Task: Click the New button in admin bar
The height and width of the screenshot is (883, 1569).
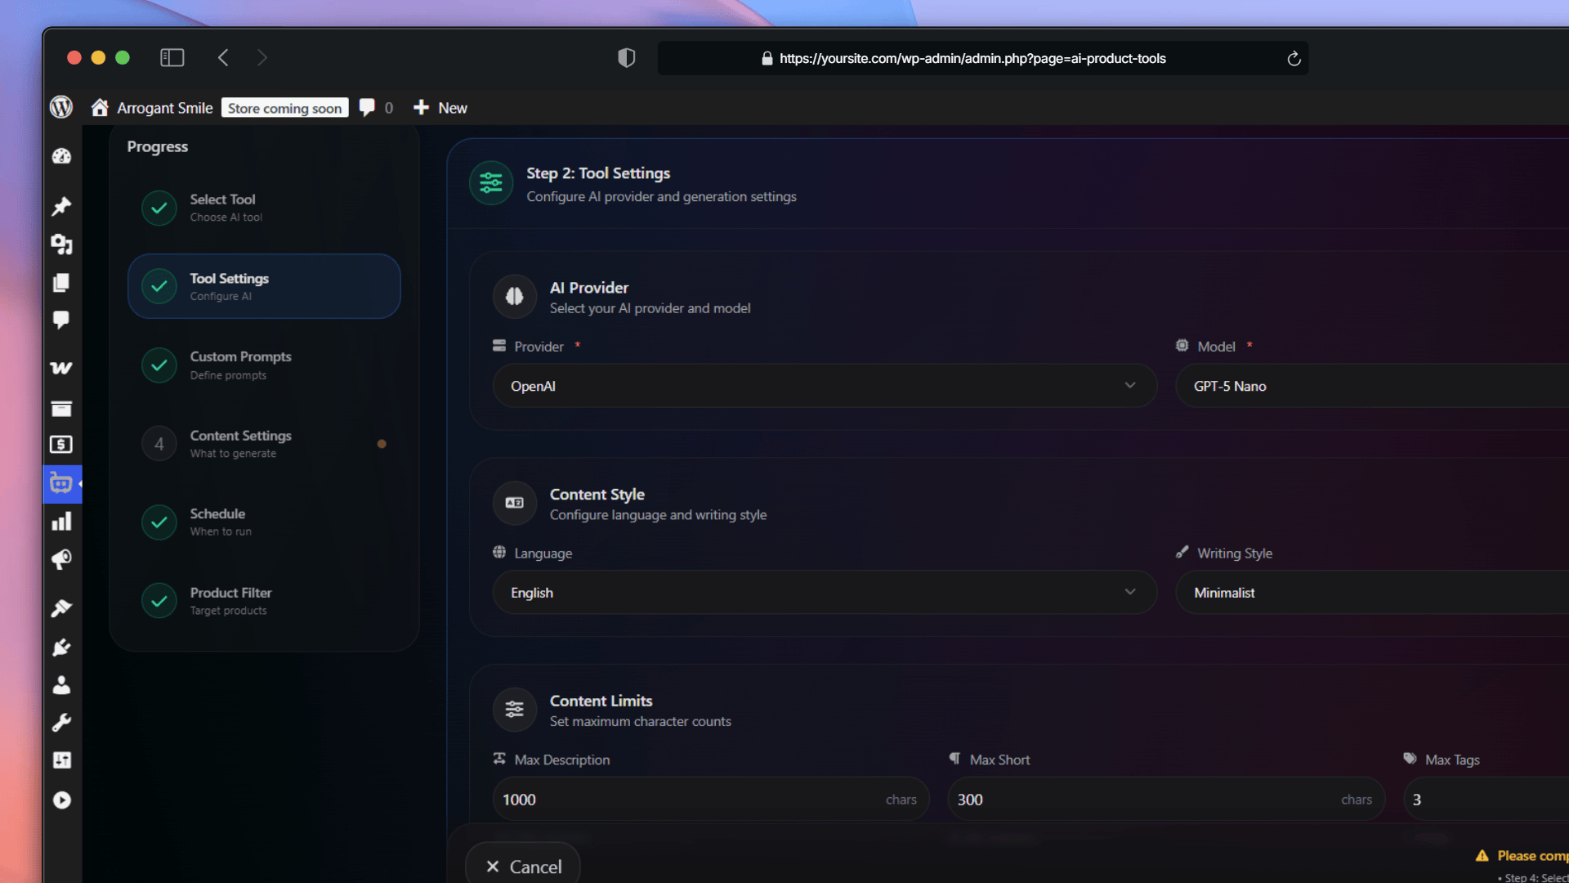Action: tap(441, 108)
